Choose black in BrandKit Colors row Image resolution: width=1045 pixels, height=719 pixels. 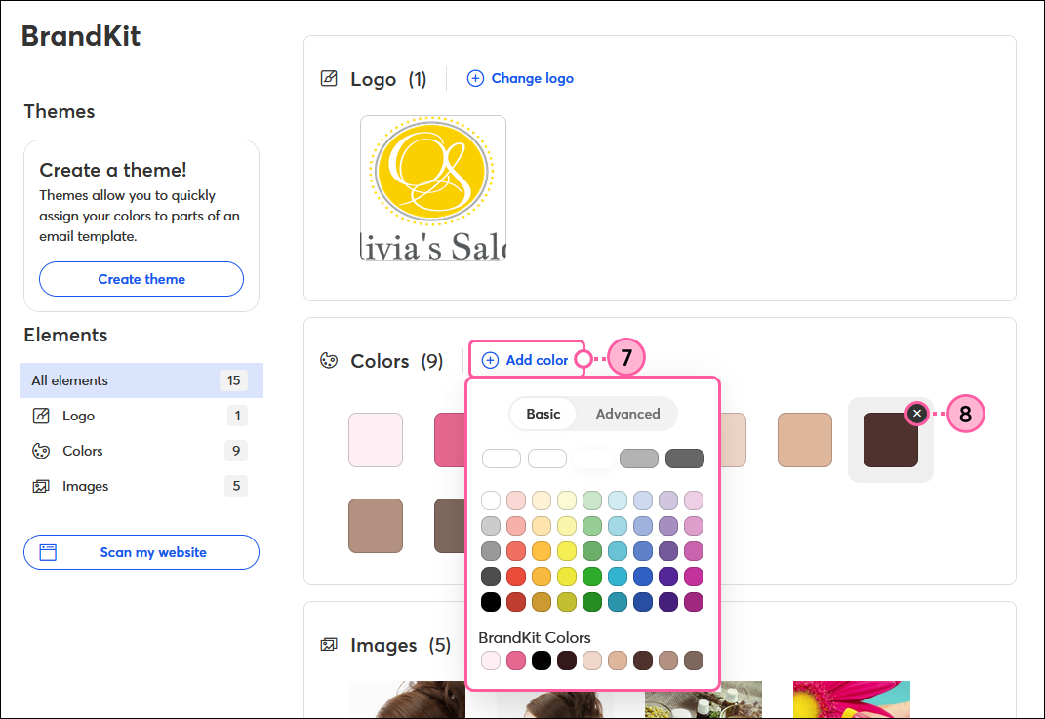542,660
